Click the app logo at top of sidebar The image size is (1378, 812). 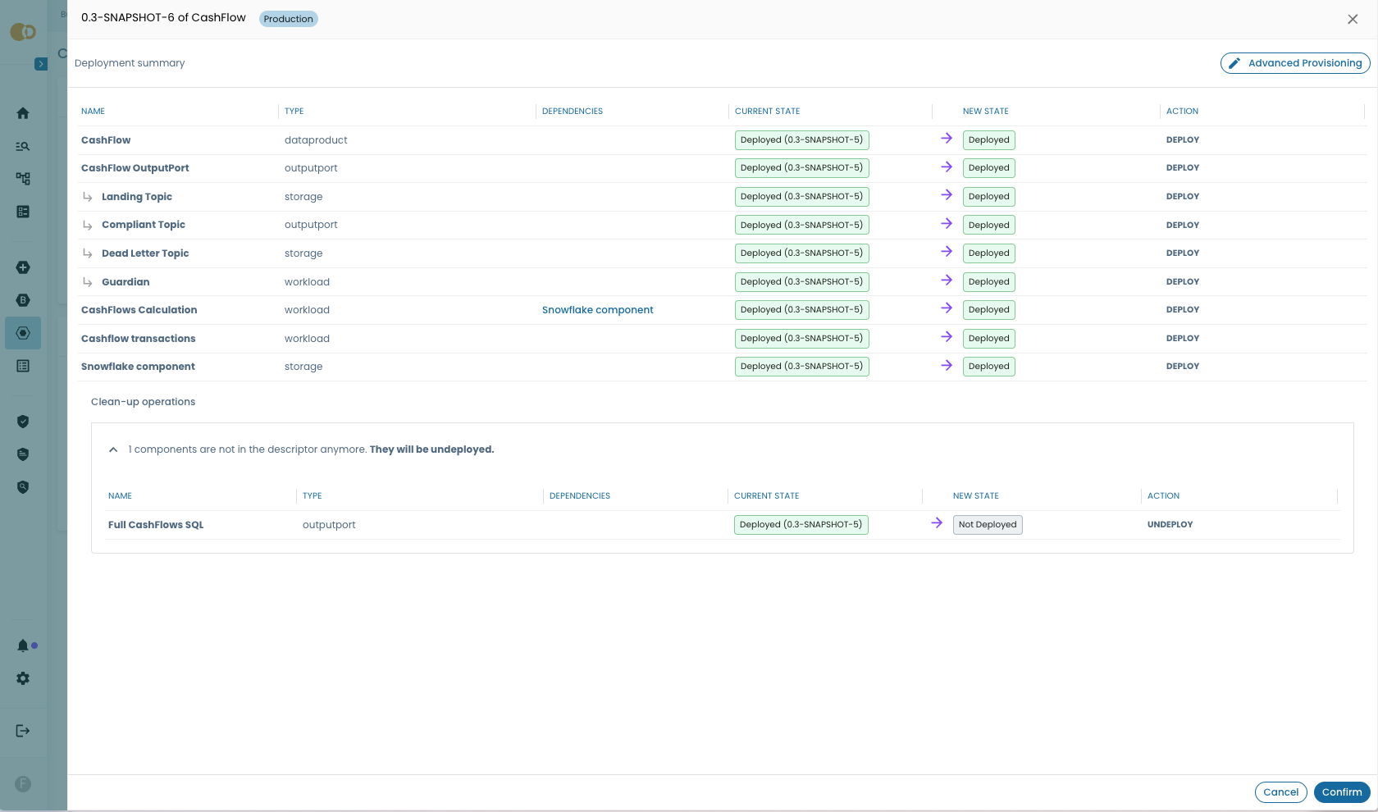pos(23,32)
